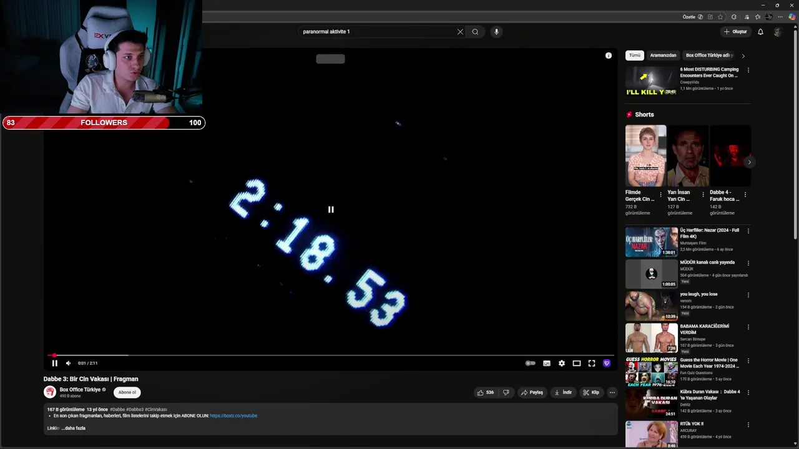Select the Aramanızdan filter chip

[663, 56]
